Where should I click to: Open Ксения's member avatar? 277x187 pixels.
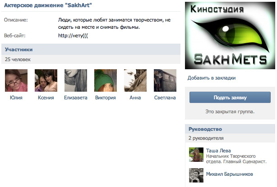tap(46, 80)
